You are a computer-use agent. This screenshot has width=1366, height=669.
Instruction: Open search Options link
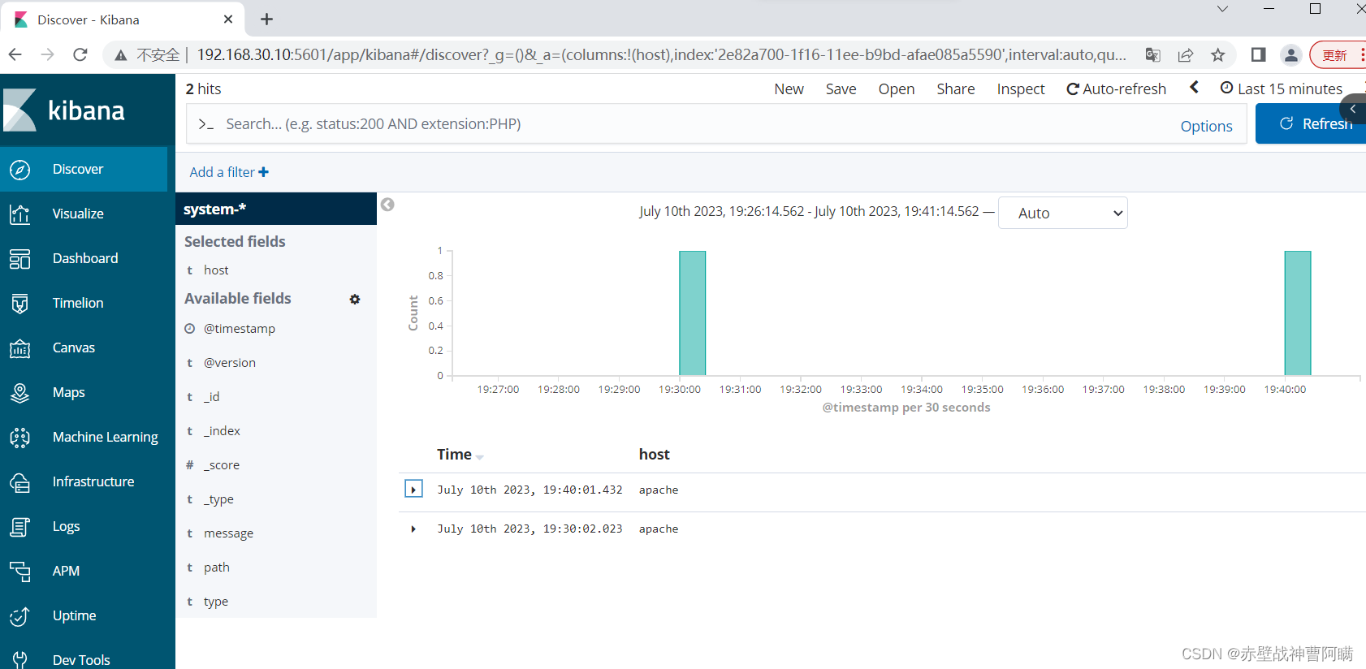pyautogui.click(x=1206, y=126)
